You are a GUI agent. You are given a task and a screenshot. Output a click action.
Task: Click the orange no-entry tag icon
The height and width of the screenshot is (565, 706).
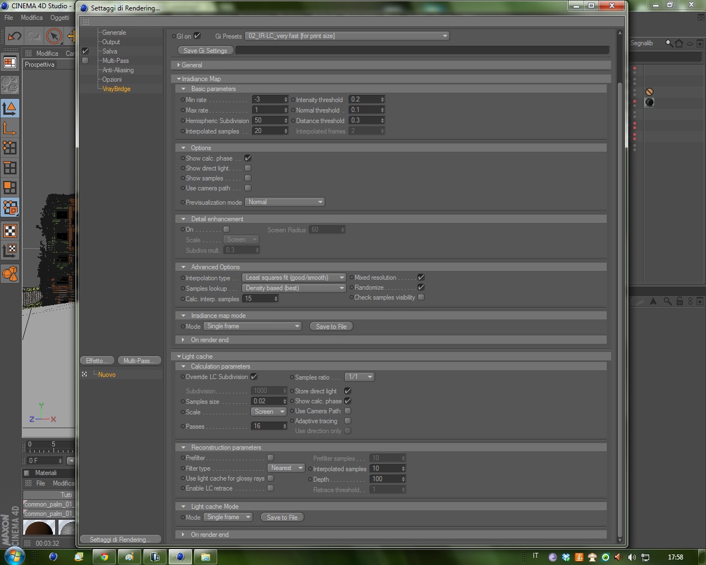[649, 92]
